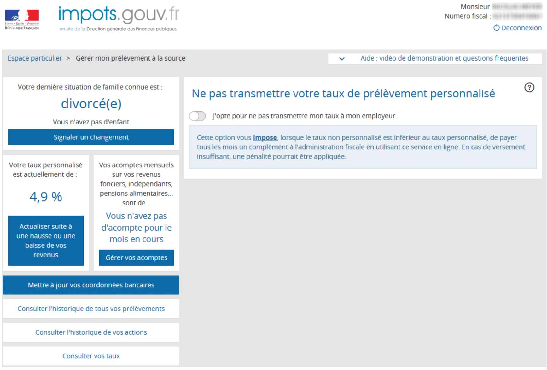Click the 'Numéro fiscal' label
The image size is (547, 370).
tap(468, 16)
